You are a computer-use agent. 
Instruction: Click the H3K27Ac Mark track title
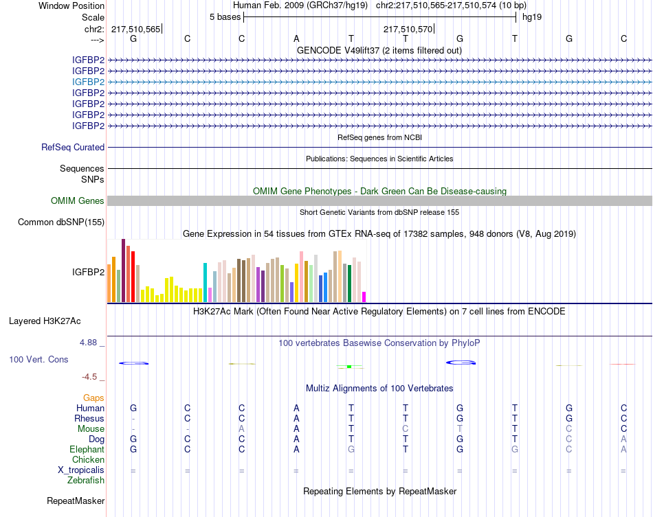(x=379, y=312)
